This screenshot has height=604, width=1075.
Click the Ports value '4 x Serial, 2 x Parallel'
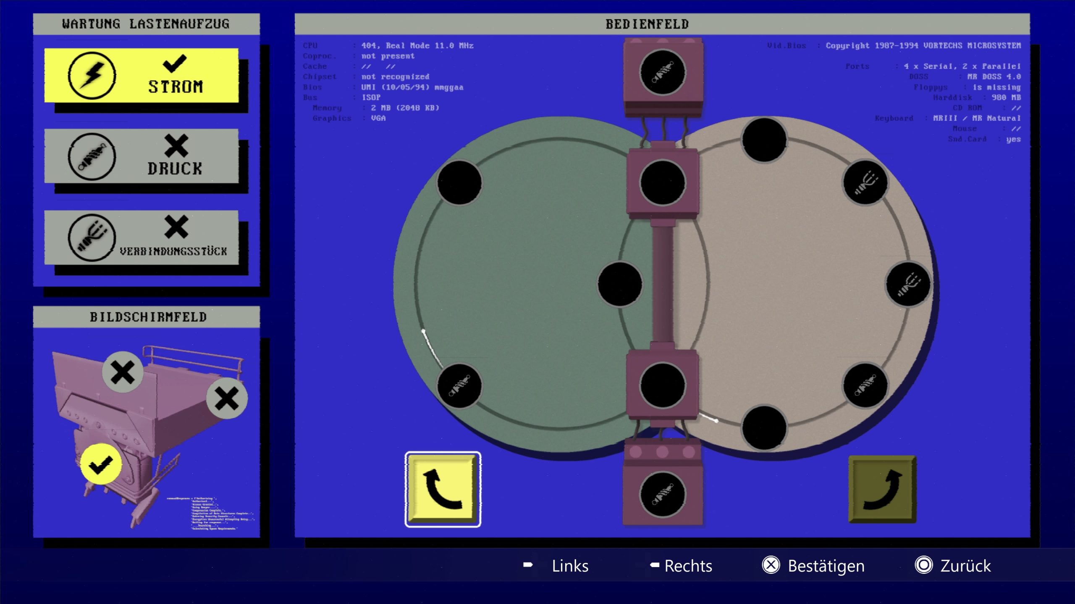[x=962, y=66]
